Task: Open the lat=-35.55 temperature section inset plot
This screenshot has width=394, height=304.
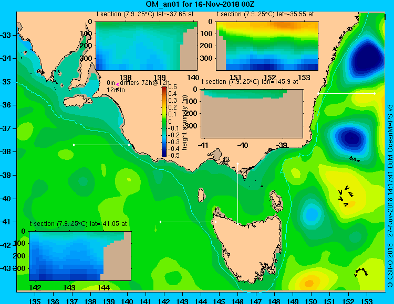Action: tap(267, 46)
